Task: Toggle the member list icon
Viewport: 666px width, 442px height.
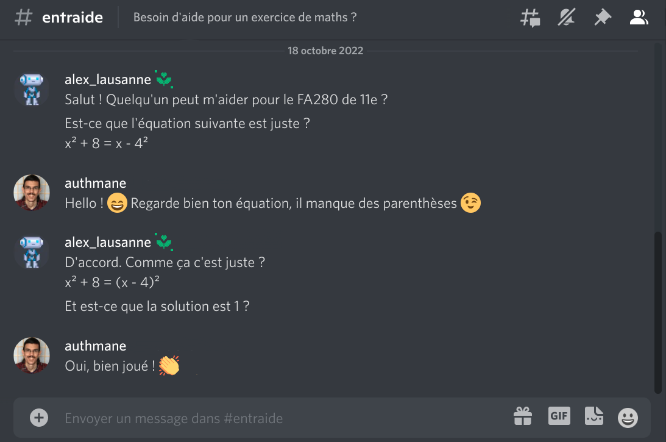Action: click(x=639, y=18)
